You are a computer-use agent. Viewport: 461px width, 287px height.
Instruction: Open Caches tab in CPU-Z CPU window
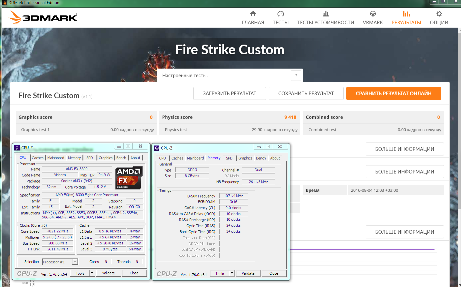click(38, 158)
